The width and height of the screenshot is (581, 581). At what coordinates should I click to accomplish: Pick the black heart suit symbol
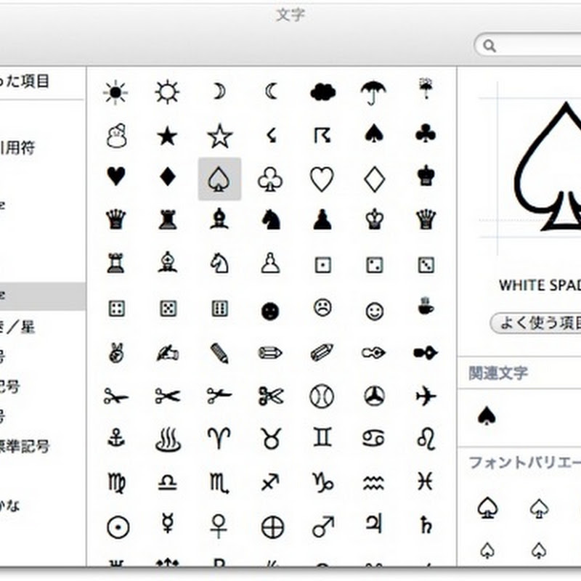pos(116,176)
